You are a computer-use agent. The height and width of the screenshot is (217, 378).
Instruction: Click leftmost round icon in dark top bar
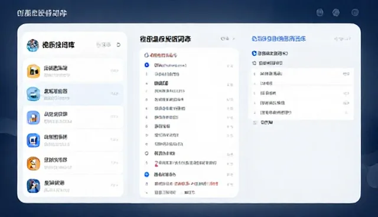[320, 12]
